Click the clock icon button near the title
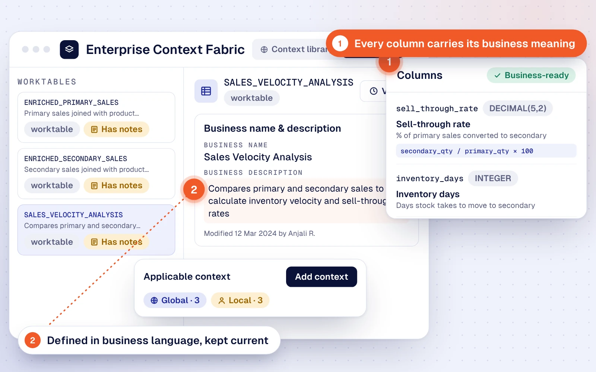596x372 pixels. pos(374,91)
